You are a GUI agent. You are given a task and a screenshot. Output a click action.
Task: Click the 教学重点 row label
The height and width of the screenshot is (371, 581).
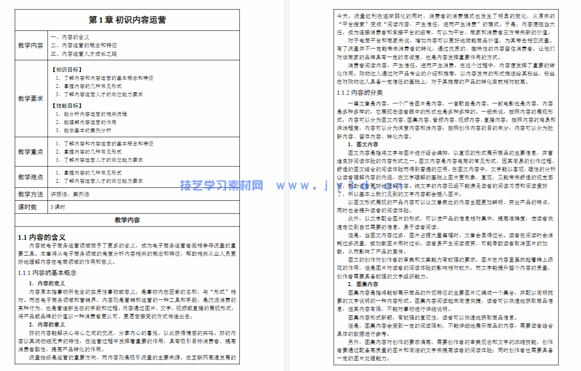click(x=30, y=152)
